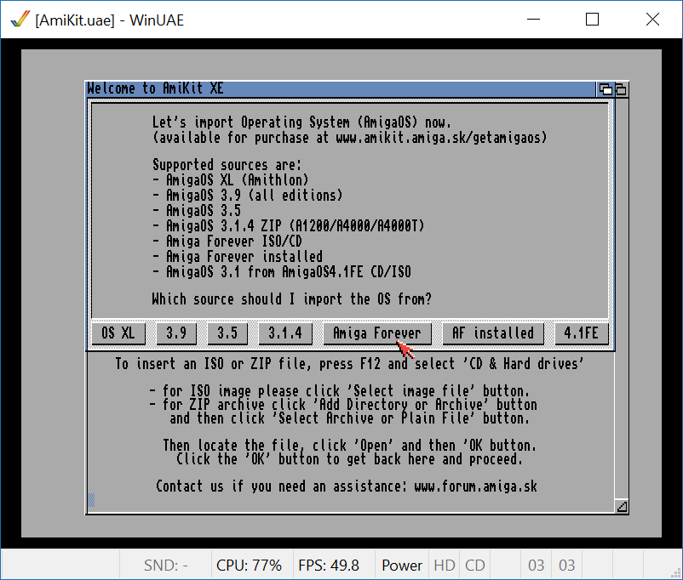
Task: Click the WinUAE checkmark app icon
Action: click(x=20, y=20)
